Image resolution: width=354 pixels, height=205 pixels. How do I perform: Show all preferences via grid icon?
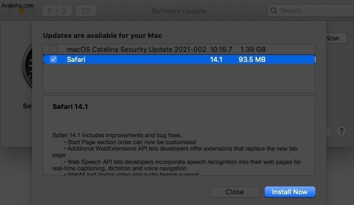(x=86, y=11)
